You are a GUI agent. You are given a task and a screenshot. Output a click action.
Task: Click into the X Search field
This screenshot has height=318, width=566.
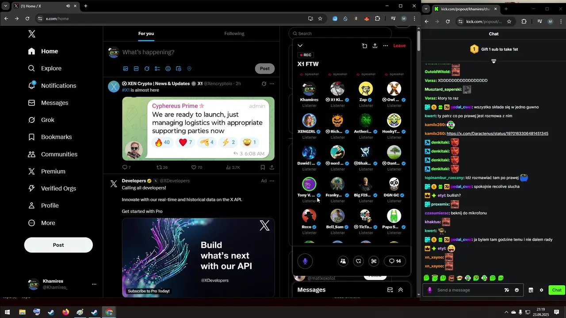tap(340, 34)
